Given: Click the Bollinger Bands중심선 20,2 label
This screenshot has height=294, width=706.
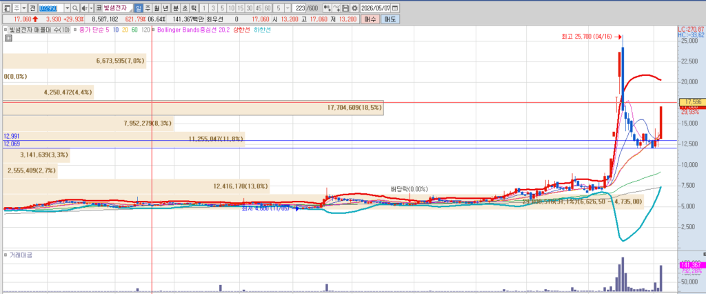Looking at the screenshot, I should click(193, 30).
